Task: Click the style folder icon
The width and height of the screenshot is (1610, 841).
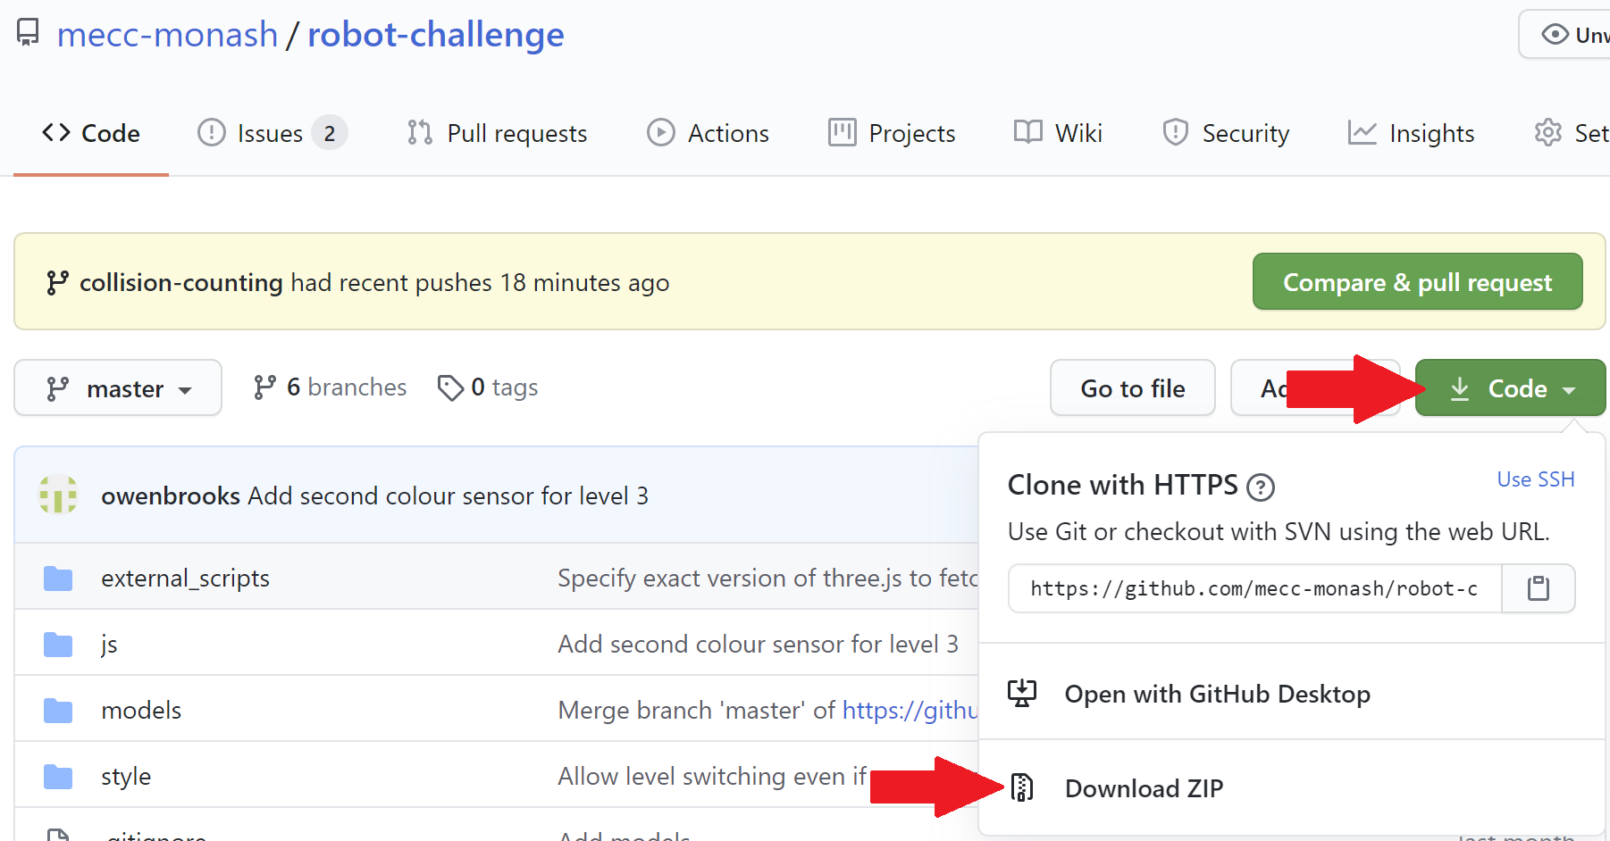Action: (x=58, y=777)
